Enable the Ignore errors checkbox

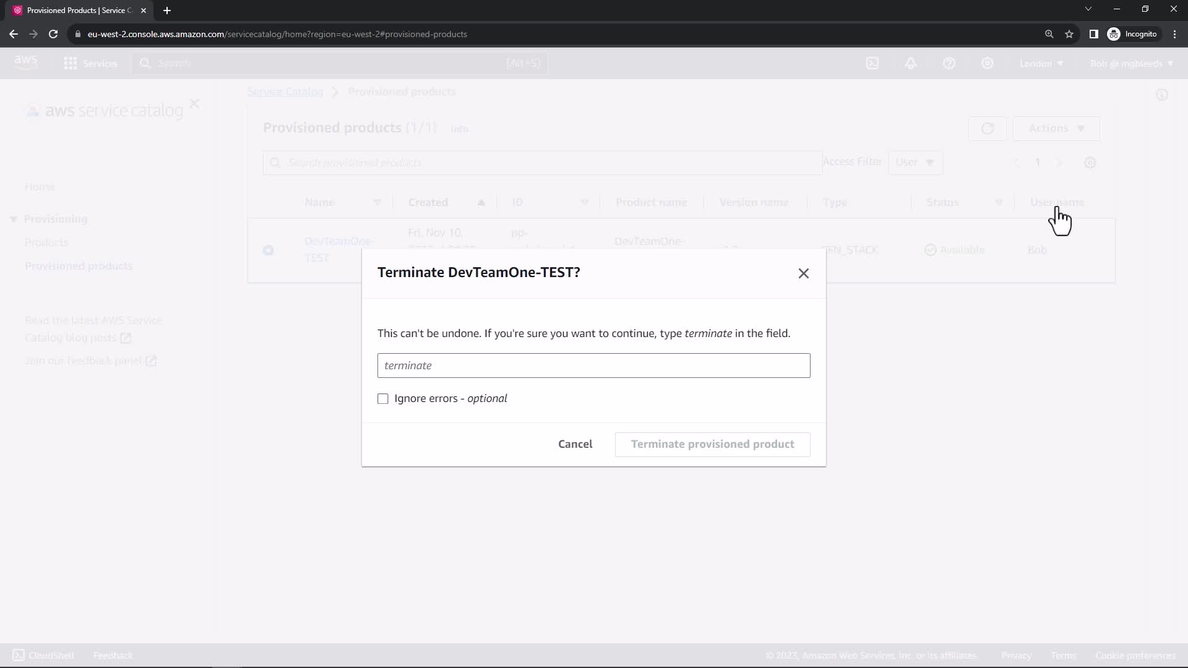[383, 399]
